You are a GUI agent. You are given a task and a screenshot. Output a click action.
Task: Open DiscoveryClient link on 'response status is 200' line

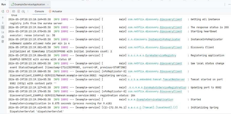tap(171, 27)
